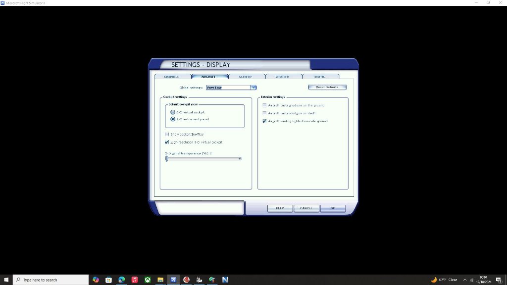
Task: Click the Microsoft Store taskbar icon
Action: (x=108, y=280)
